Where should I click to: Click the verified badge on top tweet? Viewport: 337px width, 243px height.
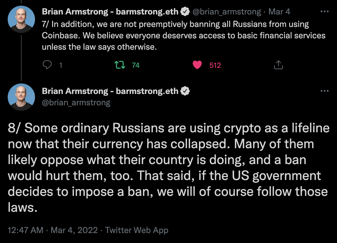pos(185,12)
